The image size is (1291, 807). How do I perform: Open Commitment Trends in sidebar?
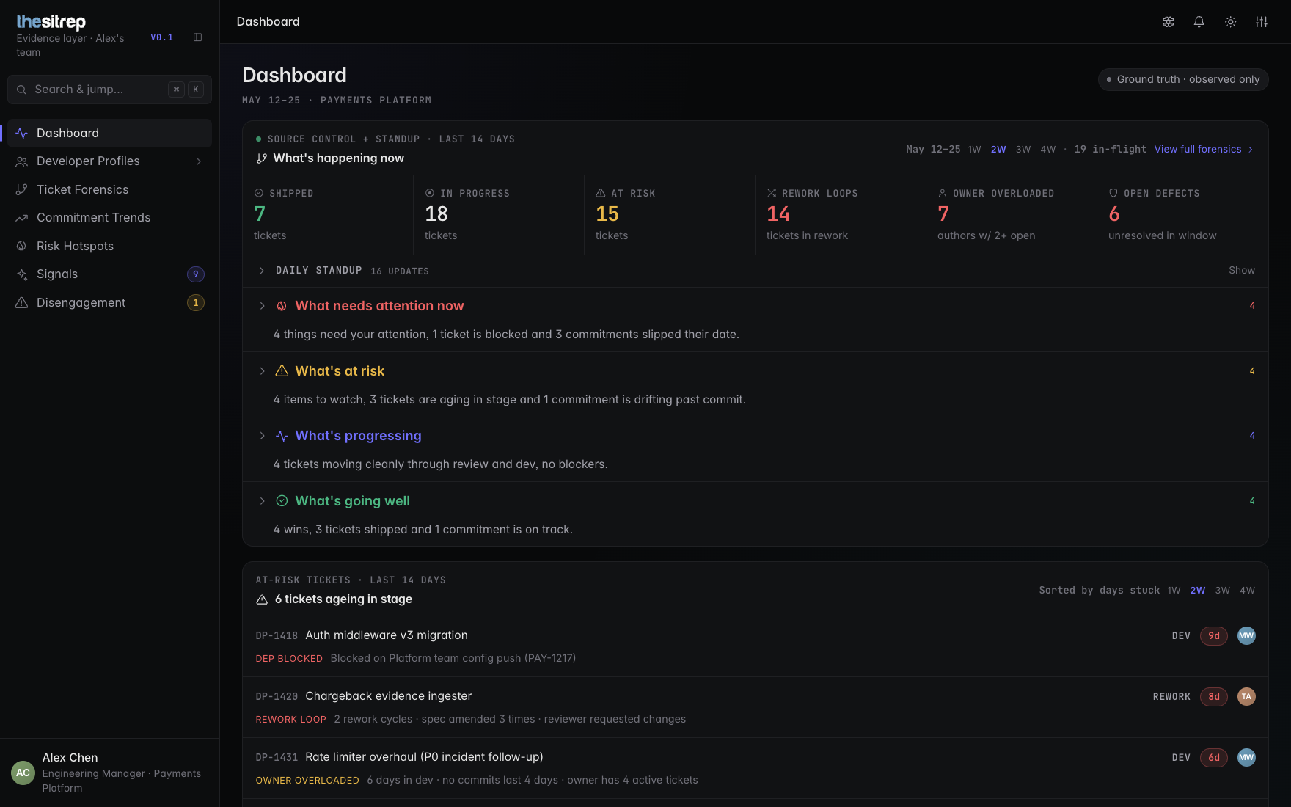pyautogui.click(x=109, y=218)
